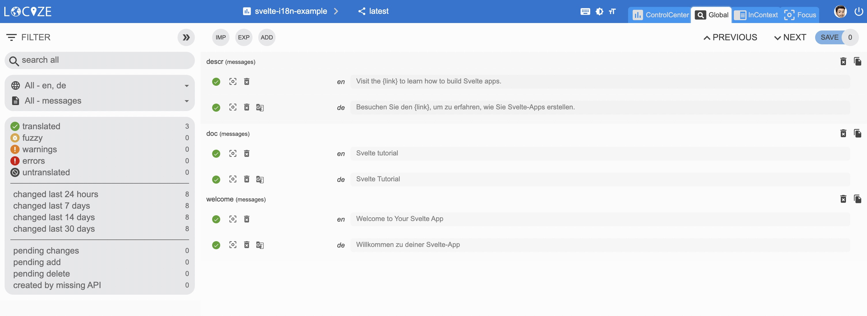Open the namespace dropdown All - messages
The width and height of the screenshot is (867, 316).
click(100, 101)
